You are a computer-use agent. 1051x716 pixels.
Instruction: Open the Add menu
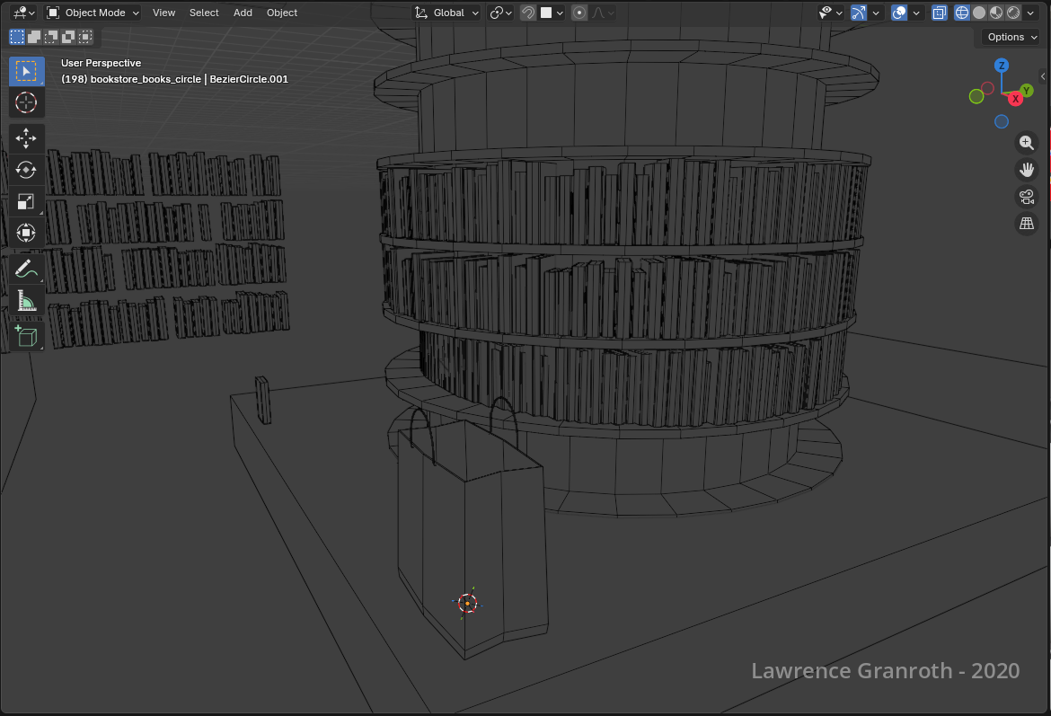(x=243, y=13)
